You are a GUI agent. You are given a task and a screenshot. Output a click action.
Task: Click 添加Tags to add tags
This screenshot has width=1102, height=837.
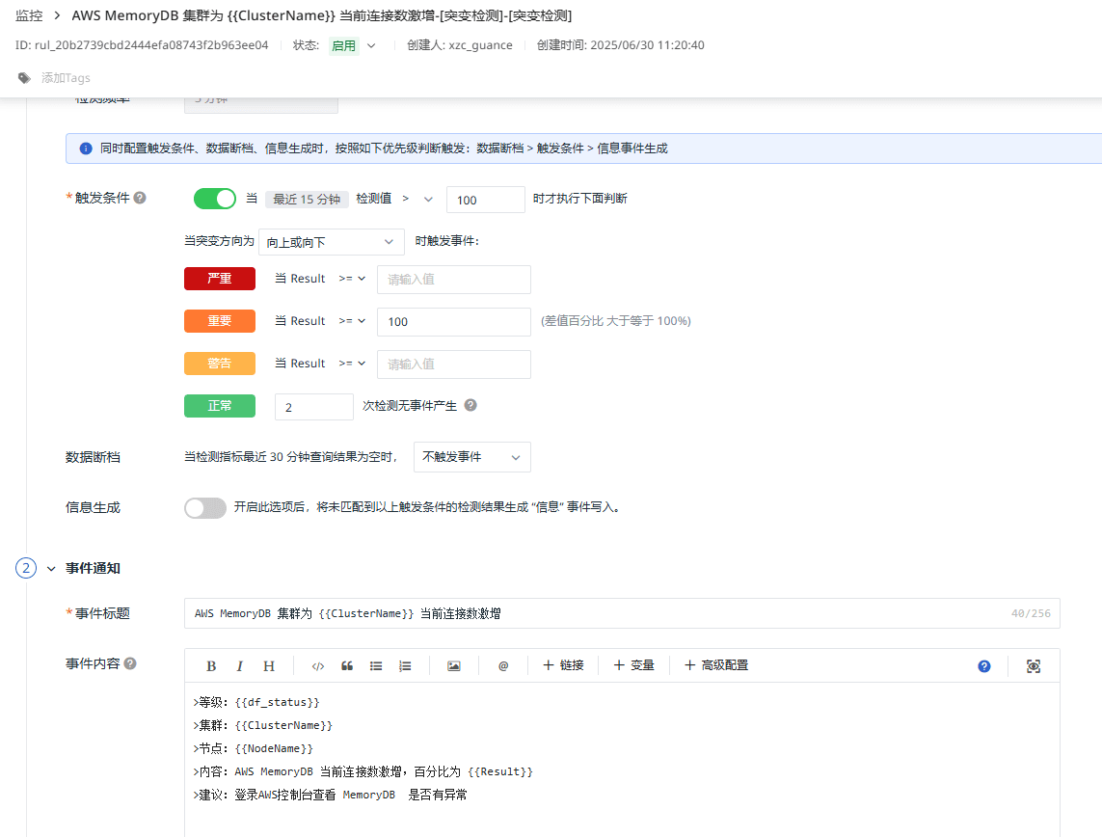coord(66,78)
